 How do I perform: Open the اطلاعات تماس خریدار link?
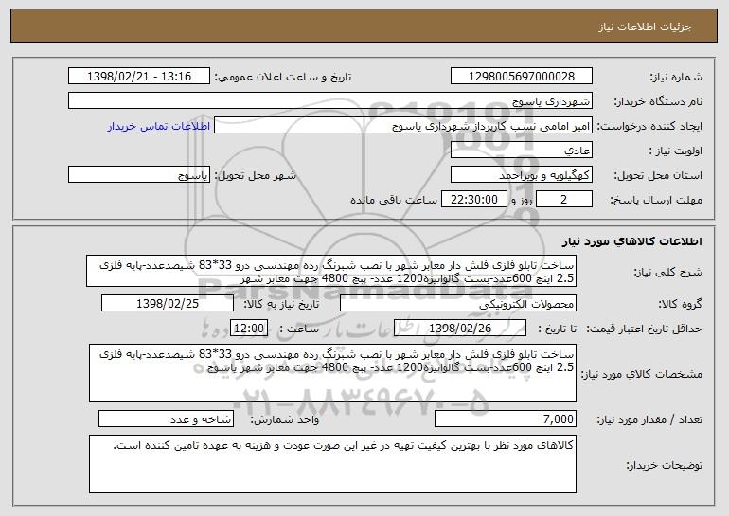159,127
